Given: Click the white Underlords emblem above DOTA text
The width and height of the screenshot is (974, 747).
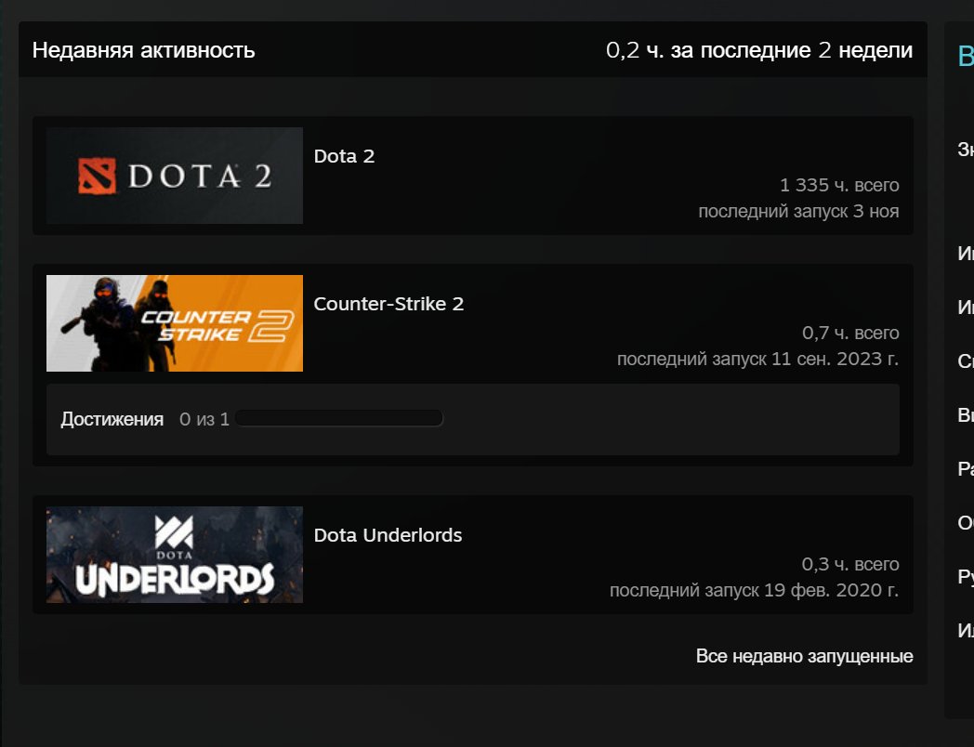Looking at the screenshot, I should point(174,532).
